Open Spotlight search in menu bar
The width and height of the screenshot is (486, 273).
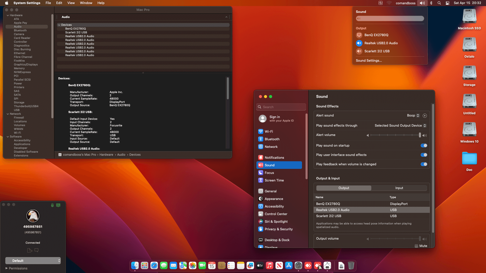(439, 3)
